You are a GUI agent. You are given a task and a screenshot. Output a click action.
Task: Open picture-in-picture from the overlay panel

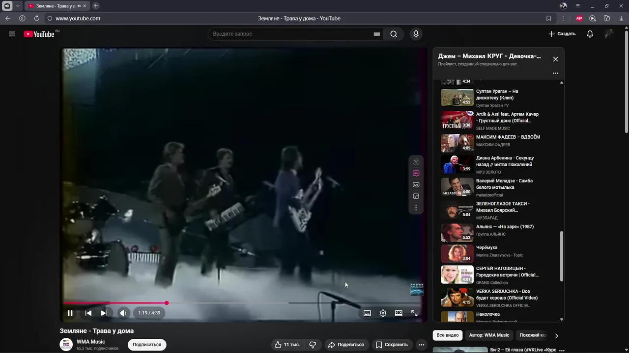(416, 196)
